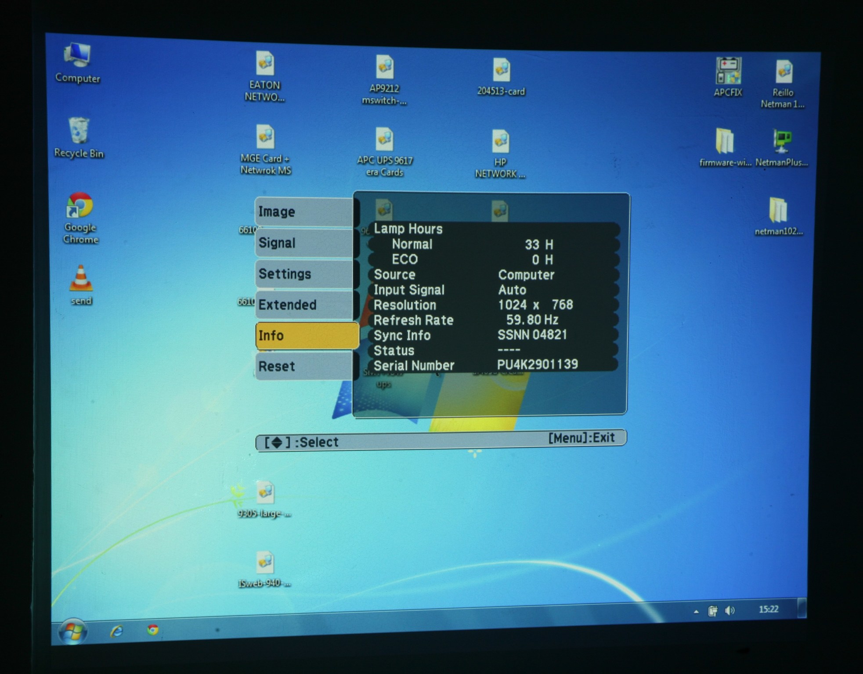The width and height of the screenshot is (863, 674).
Task: Click the [Menu]:Exit hint in OSD bar
Action: (x=581, y=437)
